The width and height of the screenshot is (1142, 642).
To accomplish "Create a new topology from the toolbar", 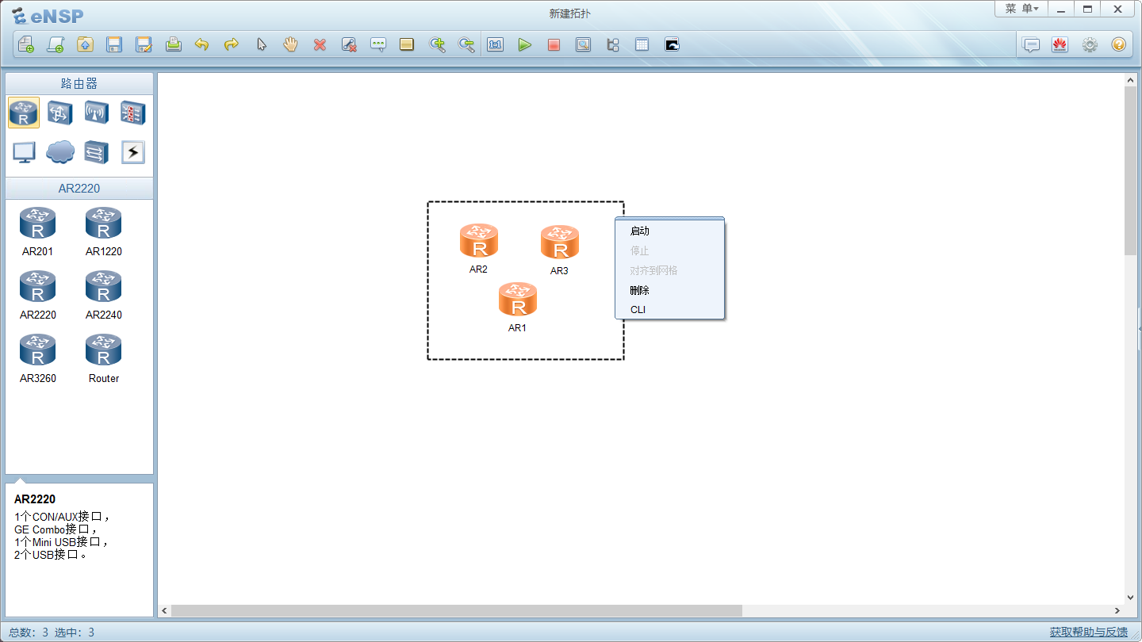I will point(26,44).
